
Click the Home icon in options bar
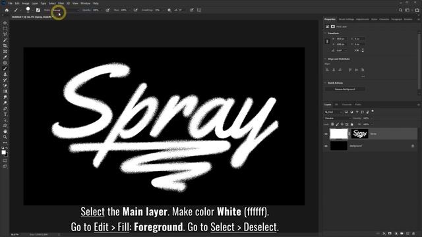7,10
